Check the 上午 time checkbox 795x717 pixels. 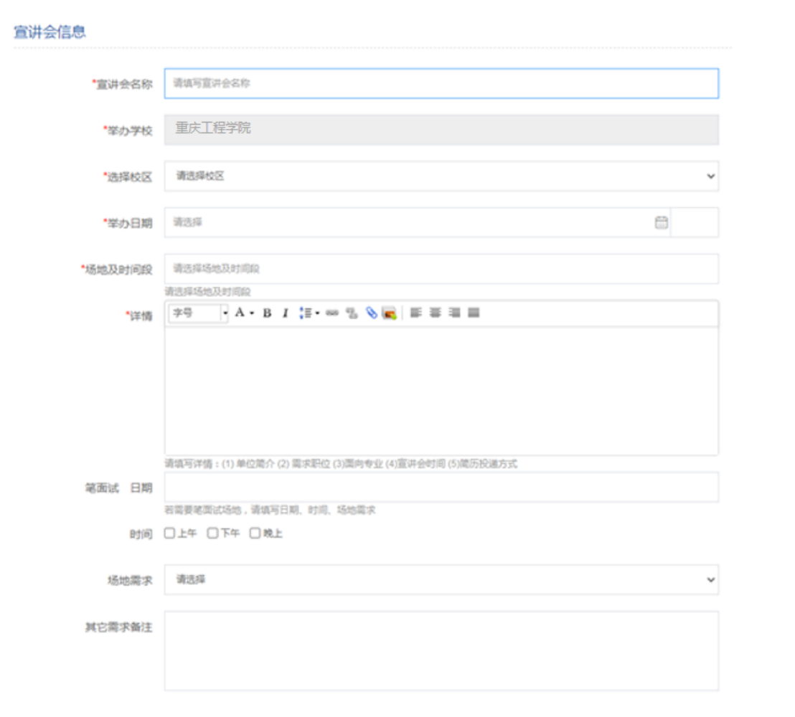169,533
